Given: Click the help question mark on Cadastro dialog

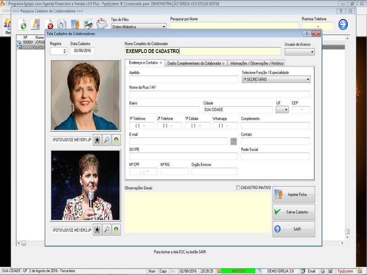Looking at the screenshot, I should (306, 33).
